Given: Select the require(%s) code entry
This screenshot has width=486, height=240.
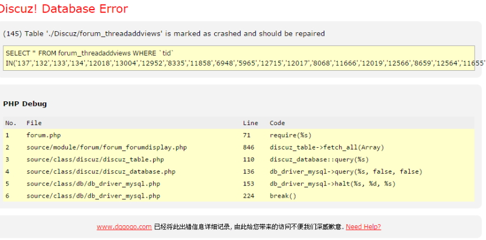Looking at the screenshot, I should click(290, 135).
